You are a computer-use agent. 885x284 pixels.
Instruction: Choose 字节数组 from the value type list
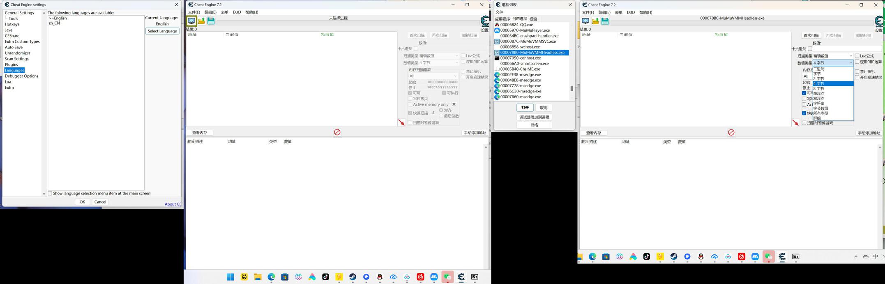tap(833, 109)
